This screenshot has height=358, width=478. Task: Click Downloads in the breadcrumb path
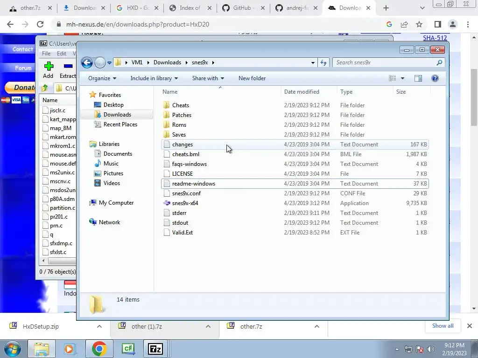click(x=168, y=62)
